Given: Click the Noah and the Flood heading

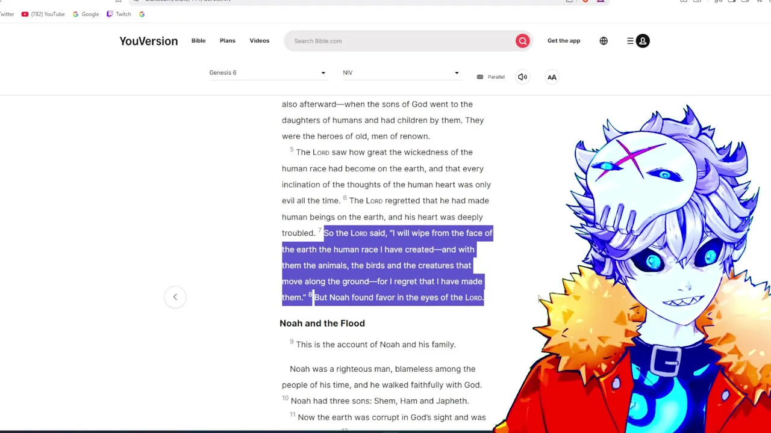Looking at the screenshot, I should [x=322, y=323].
